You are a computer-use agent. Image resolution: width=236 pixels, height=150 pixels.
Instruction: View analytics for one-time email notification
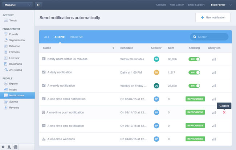point(214,99)
